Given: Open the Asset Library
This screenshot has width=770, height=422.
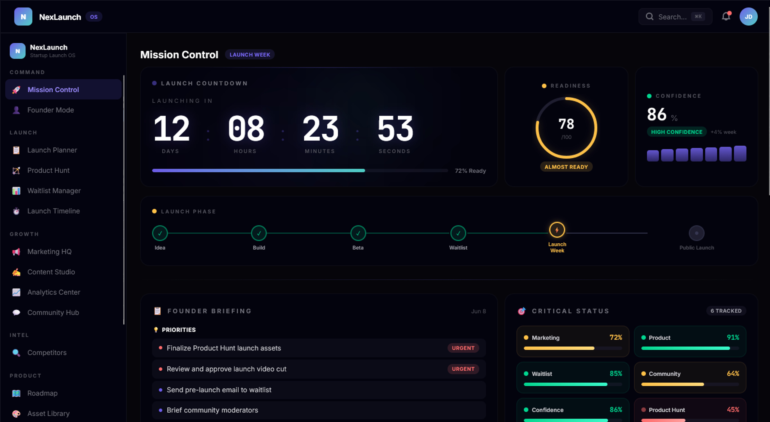Looking at the screenshot, I should coord(63,414).
